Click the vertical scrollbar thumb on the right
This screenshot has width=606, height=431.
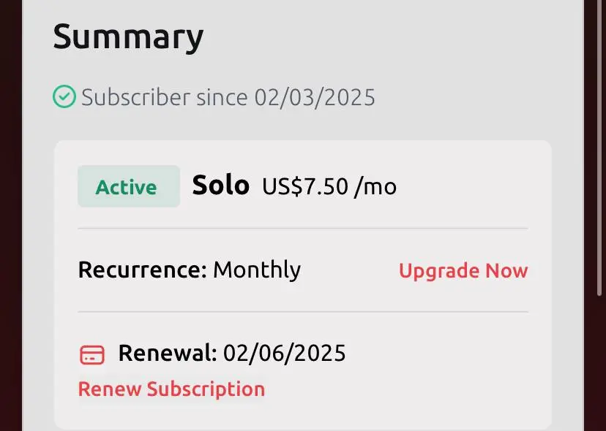coord(599,148)
